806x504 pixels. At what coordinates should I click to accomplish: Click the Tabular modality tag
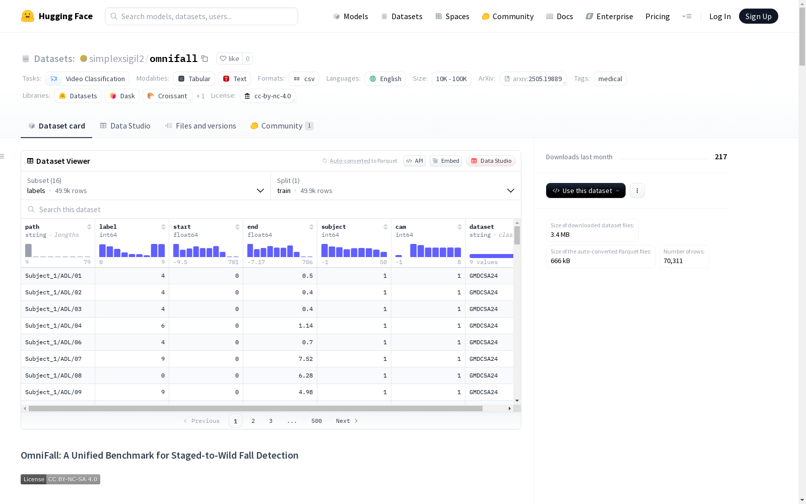194,79
